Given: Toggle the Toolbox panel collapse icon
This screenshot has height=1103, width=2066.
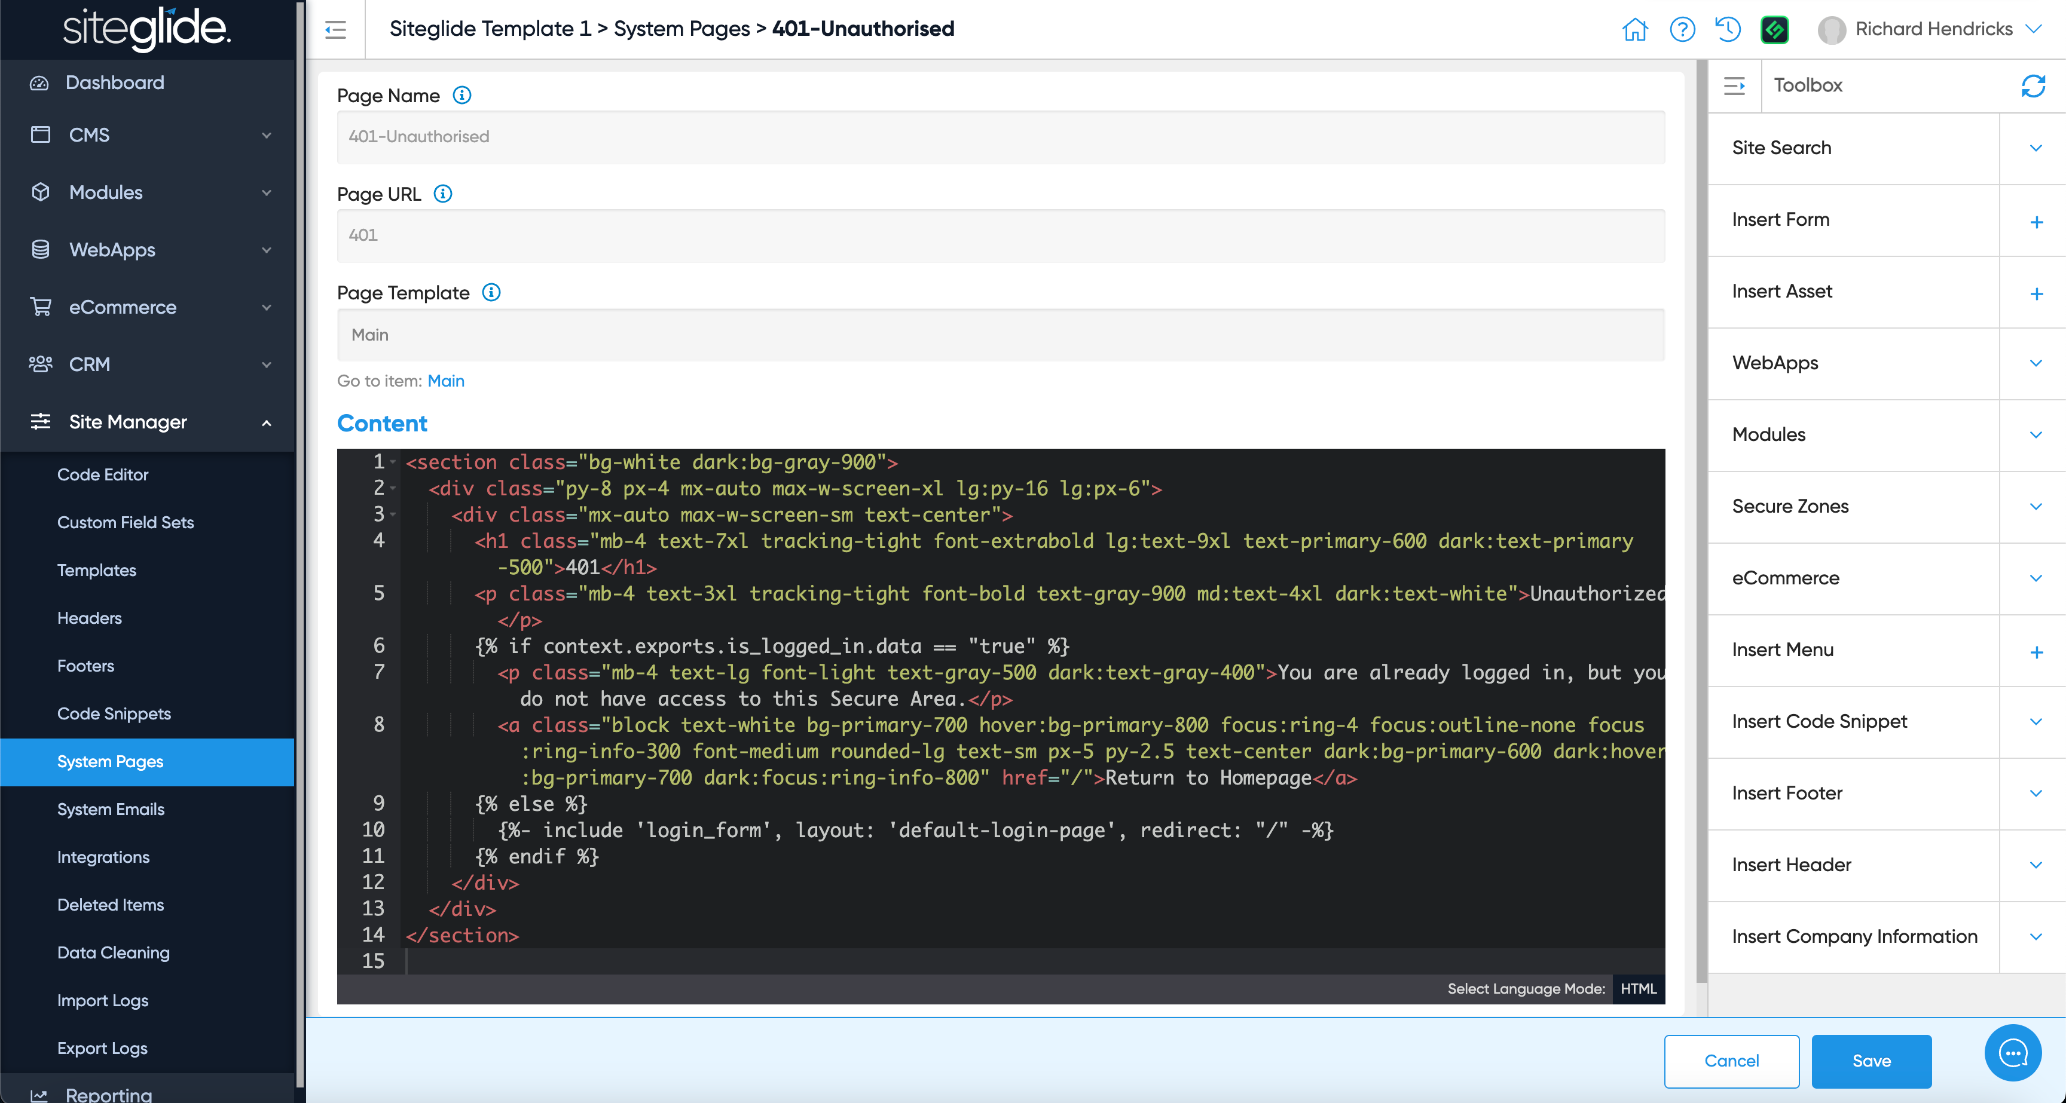Looking at the screenshot, I should 1734,86.
